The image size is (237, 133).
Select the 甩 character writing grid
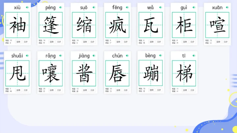(x=17, y=73)
